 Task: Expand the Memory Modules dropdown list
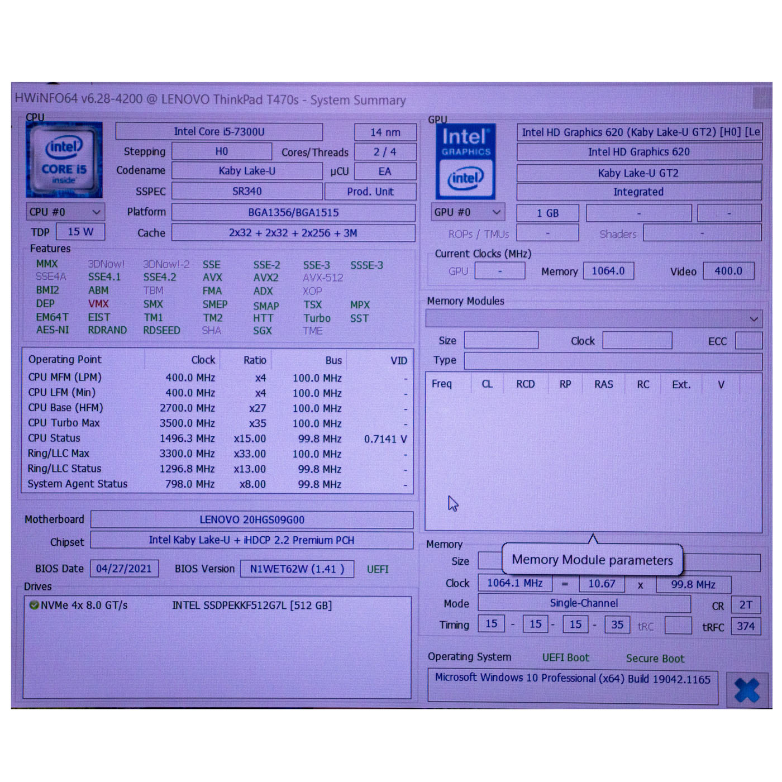(594, 319)
